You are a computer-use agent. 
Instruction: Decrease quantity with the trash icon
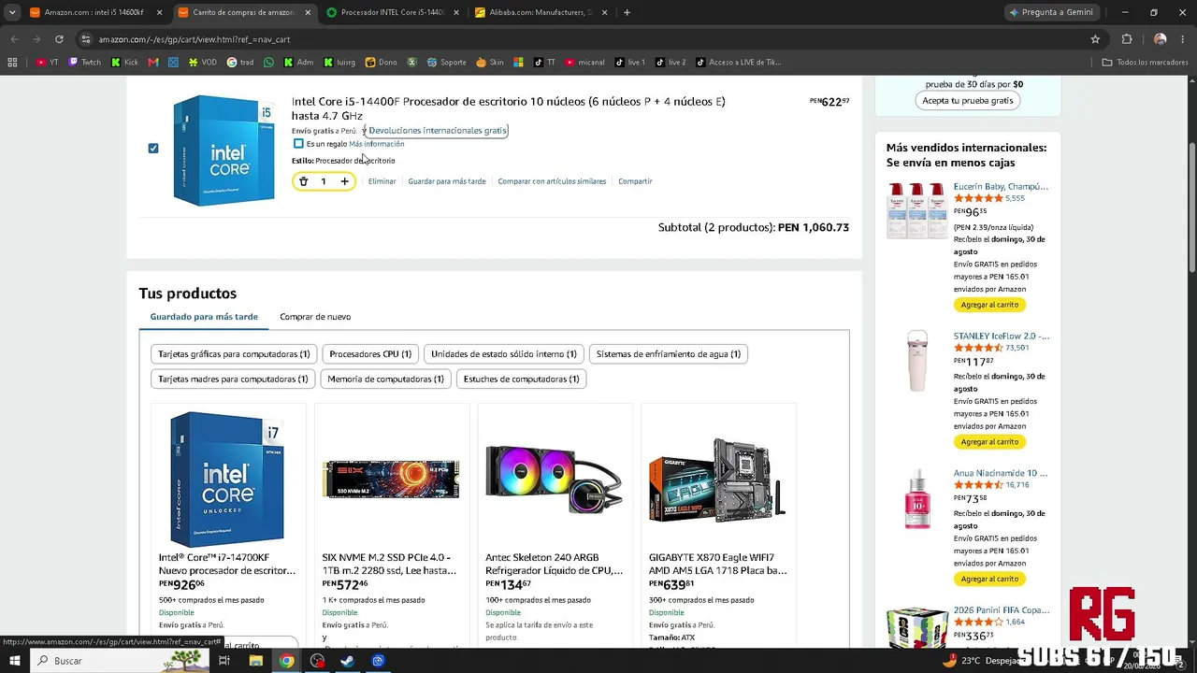pos(303,181)
